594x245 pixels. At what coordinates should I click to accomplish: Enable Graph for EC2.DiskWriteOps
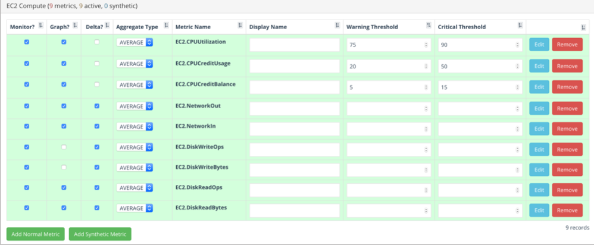(64, 147)
